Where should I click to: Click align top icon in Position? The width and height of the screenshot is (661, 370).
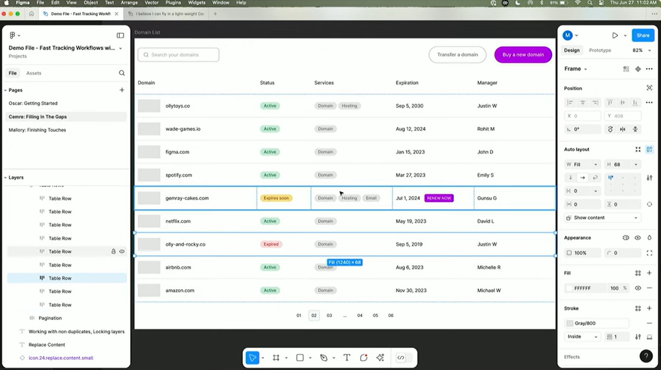610,103
